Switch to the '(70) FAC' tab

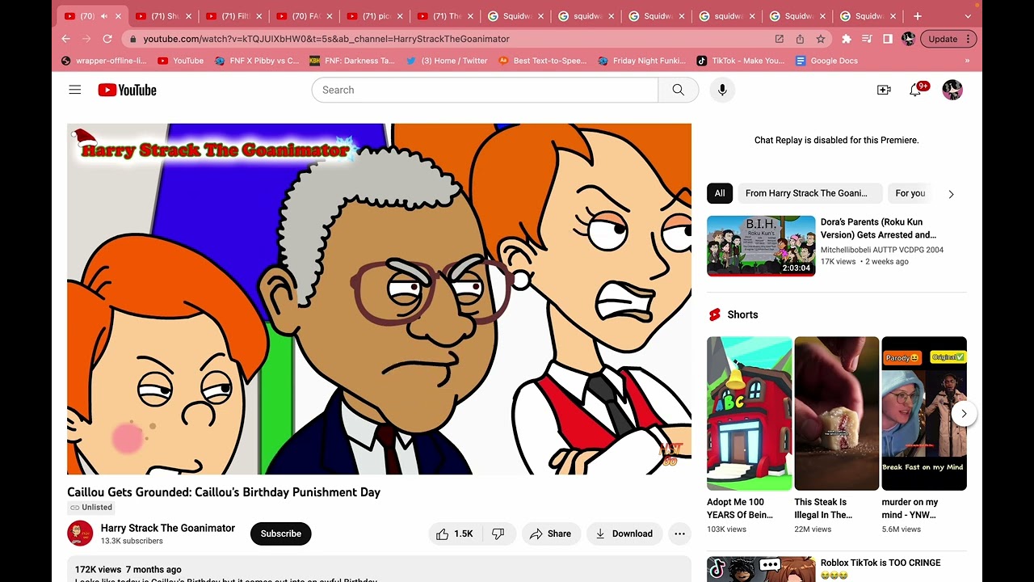point(305,16)
